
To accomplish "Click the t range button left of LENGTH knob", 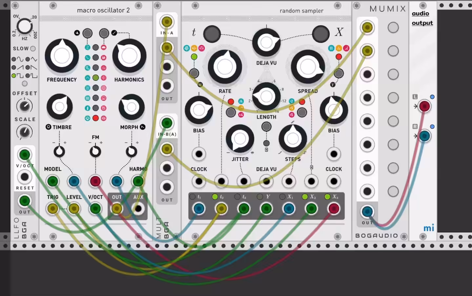I will tap(231, 112).
